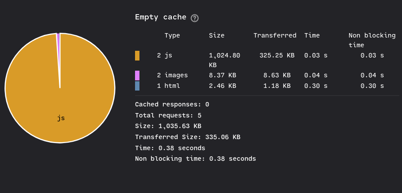
Task: Click the help icon beside Empty cache
Action: (x=195, y=18)
